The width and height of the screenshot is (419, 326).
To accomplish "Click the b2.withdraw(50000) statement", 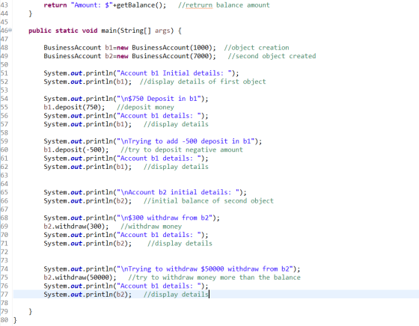I will pos(80,277).
